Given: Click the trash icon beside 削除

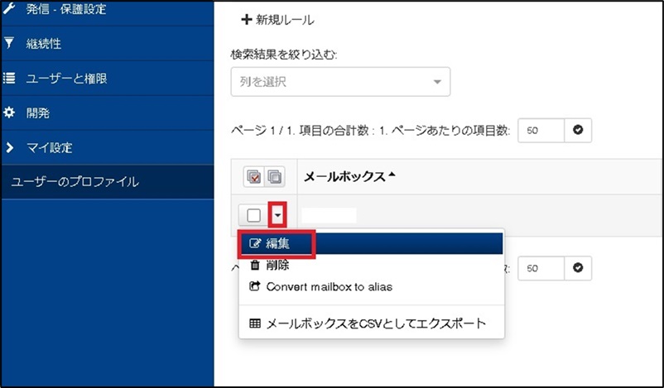Looking at the screenshot, I should (255, 266).
